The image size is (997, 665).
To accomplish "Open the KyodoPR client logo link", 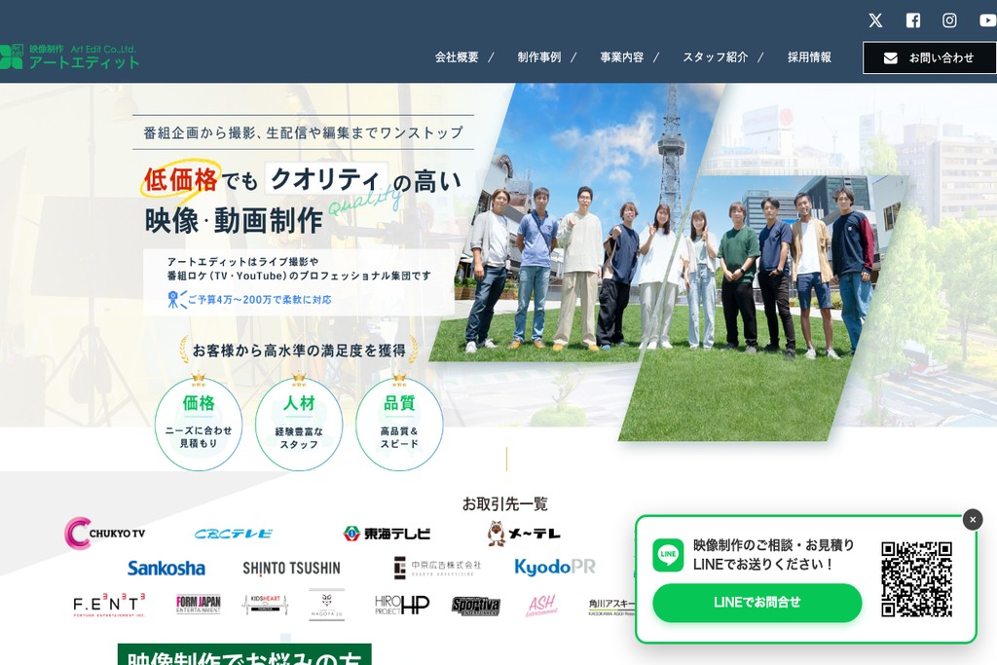I will 554,566.
